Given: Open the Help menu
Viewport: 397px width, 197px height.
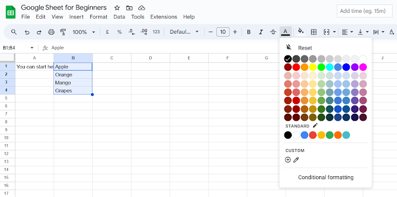Looking at the screenshot, I should coord(189,17).
